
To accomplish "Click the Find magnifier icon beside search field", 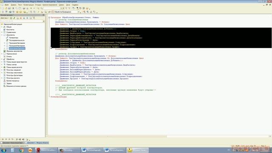I will [42, 8].
